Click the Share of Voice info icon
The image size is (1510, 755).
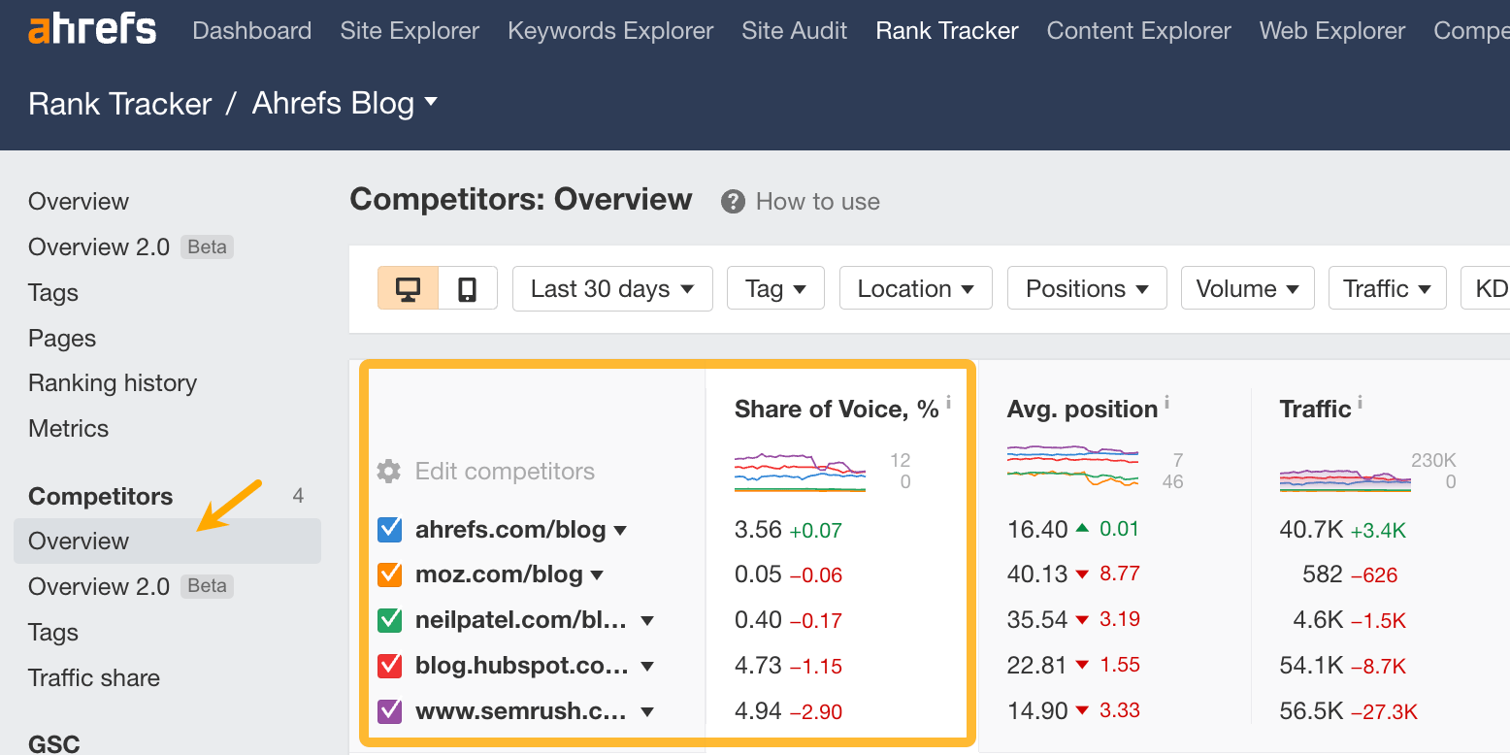coord(948,402)
